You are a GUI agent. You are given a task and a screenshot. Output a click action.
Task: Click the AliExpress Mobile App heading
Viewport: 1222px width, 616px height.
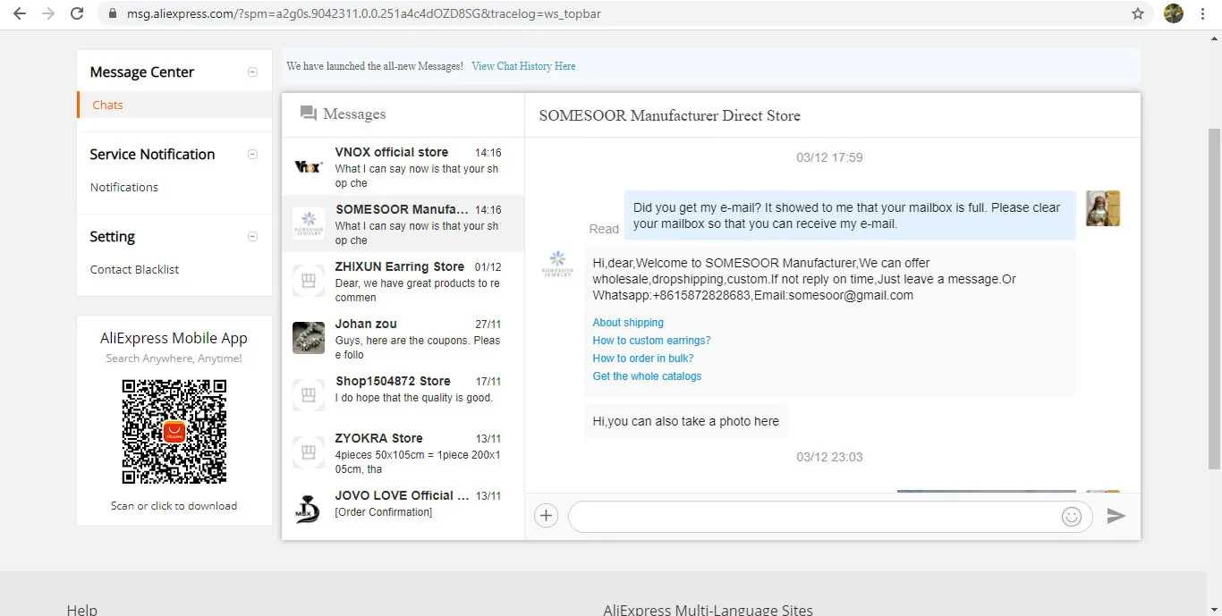coord(174,338)
